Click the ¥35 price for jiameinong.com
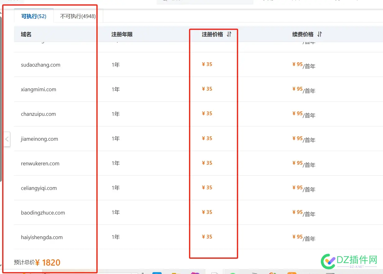The height and width of the screenshot is (274, 383). click(x=207, y=138)
